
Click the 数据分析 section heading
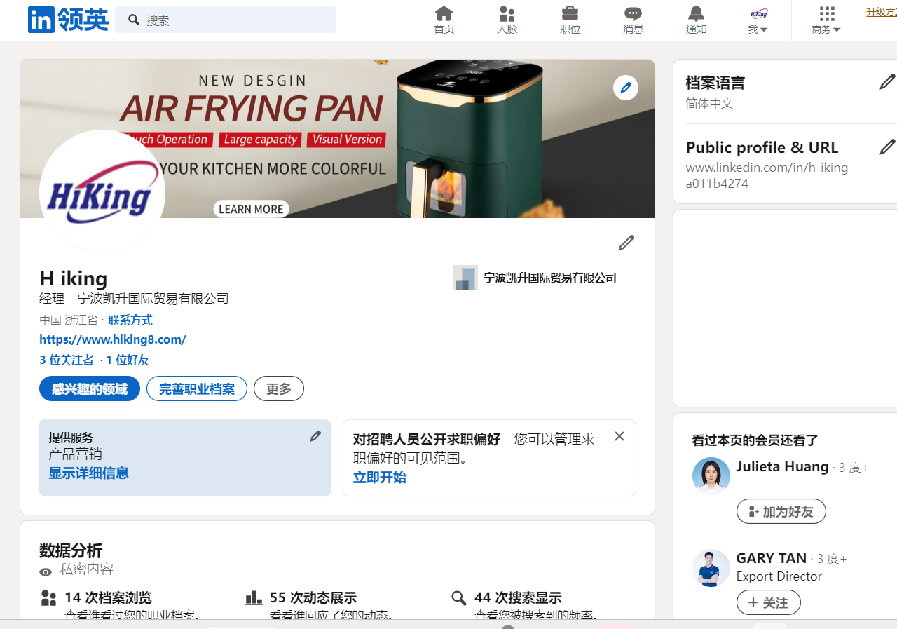click(71, 550)
